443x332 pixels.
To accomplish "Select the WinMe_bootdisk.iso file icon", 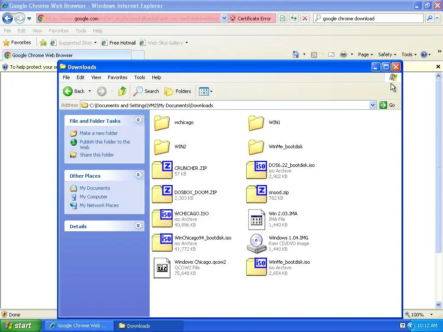I will pos(256,267).
